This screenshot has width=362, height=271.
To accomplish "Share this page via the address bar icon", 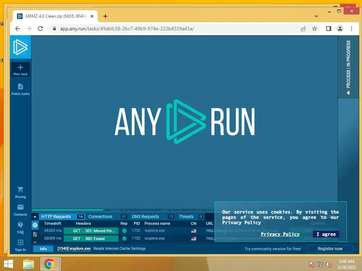I will tap(303, 29).
